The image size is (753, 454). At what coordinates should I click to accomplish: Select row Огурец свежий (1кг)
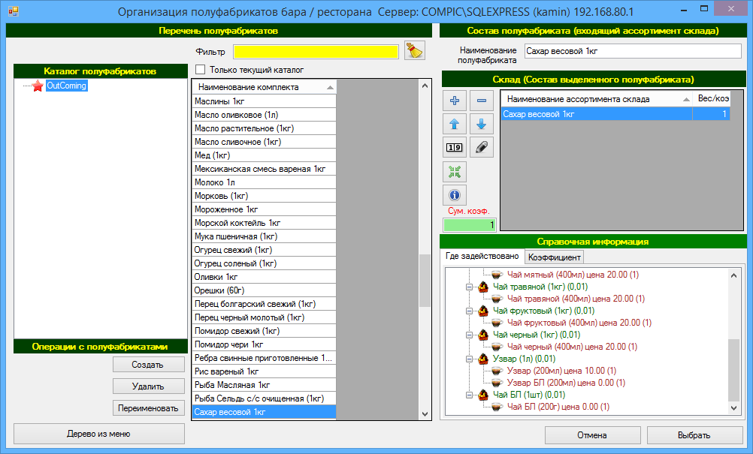tap(264, 250)
